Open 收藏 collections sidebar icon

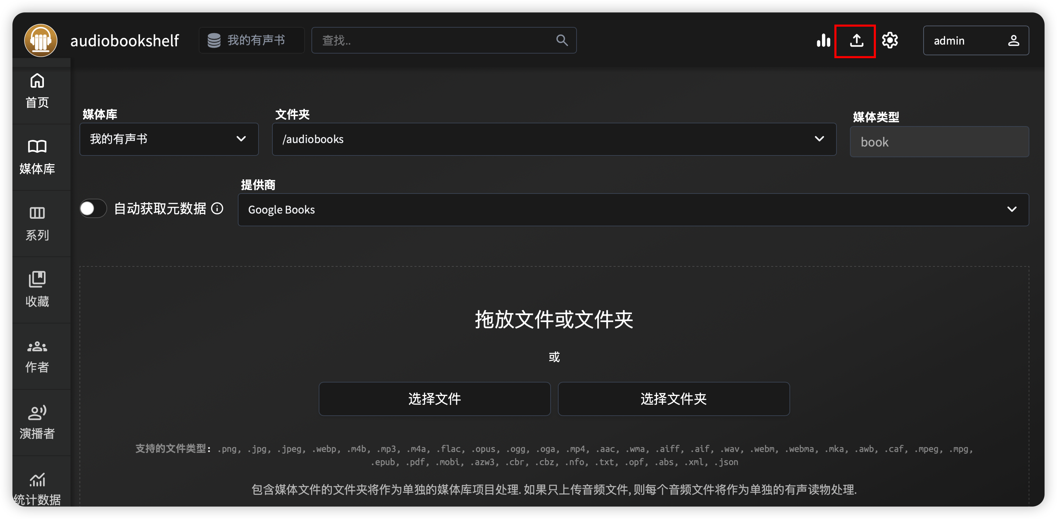coord(37,289)
